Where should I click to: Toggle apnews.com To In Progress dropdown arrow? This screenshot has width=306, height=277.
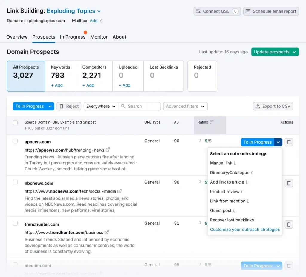[x=278, y=142]
